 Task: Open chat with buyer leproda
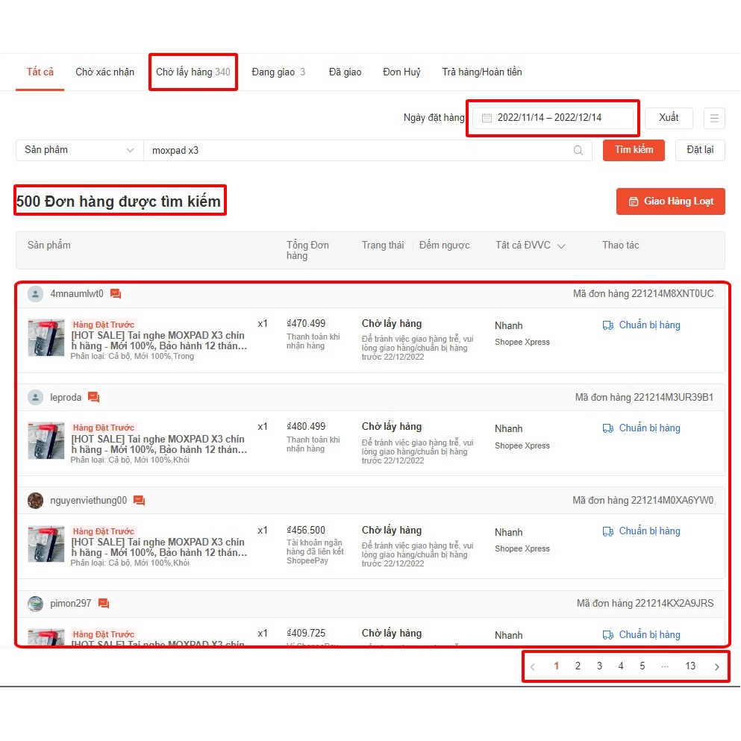(93, 397)
